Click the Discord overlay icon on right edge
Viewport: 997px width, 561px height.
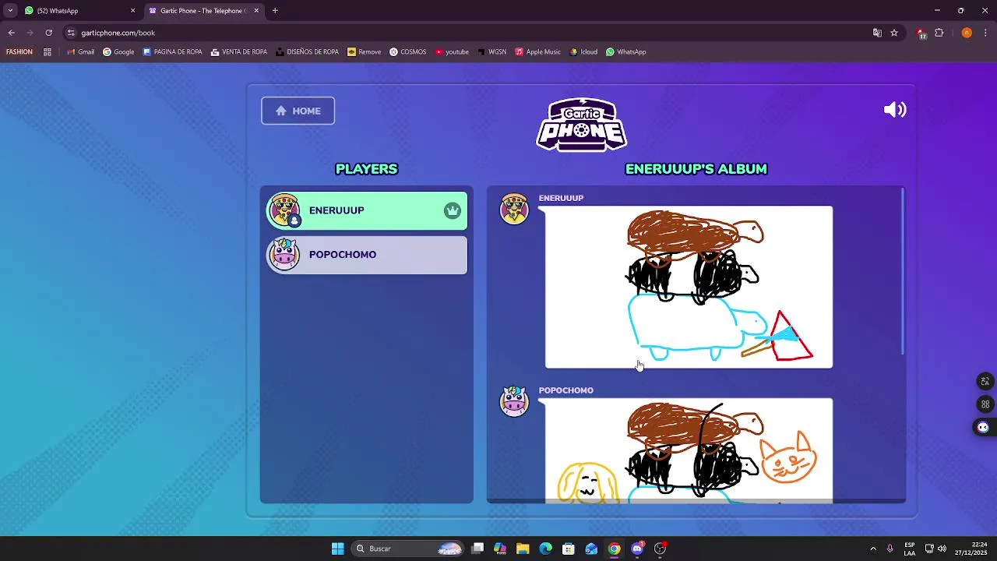983,427
